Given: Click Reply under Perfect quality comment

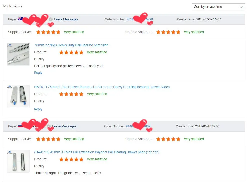Looking at the screenshot, I should point(38,73).
